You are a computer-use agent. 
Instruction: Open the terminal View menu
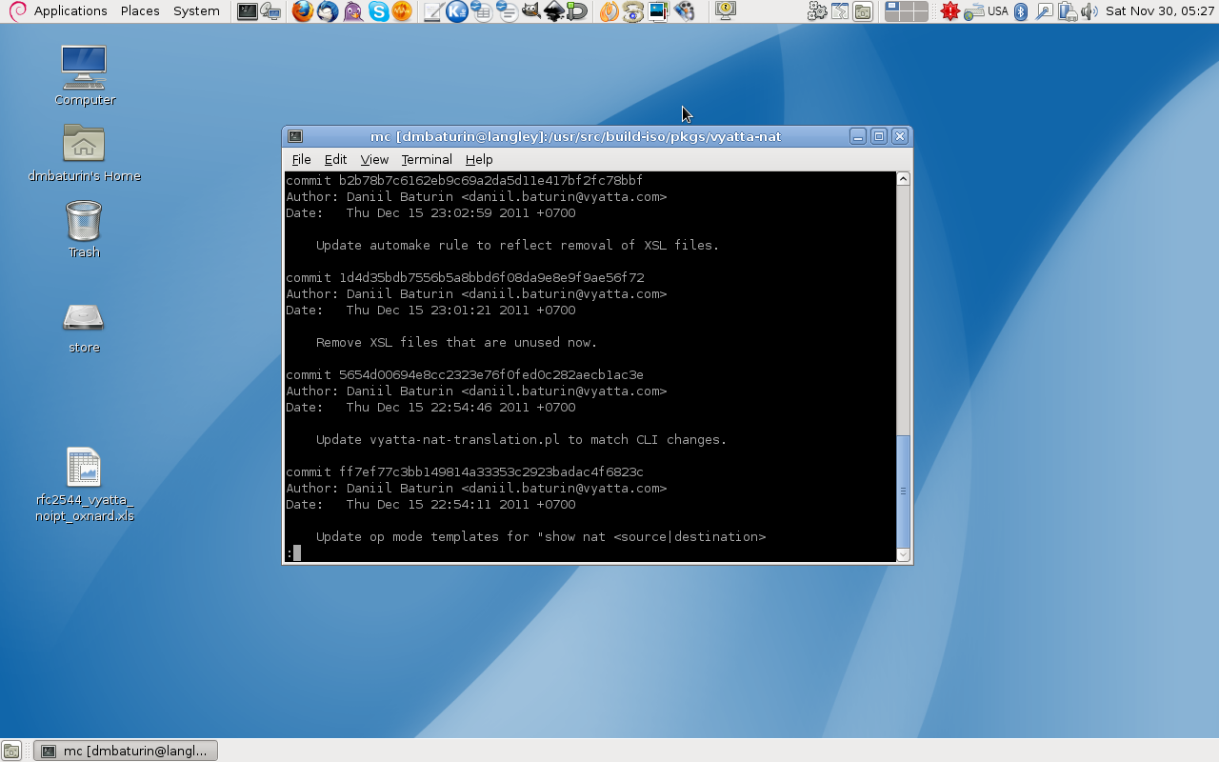(x=374, y=159)
